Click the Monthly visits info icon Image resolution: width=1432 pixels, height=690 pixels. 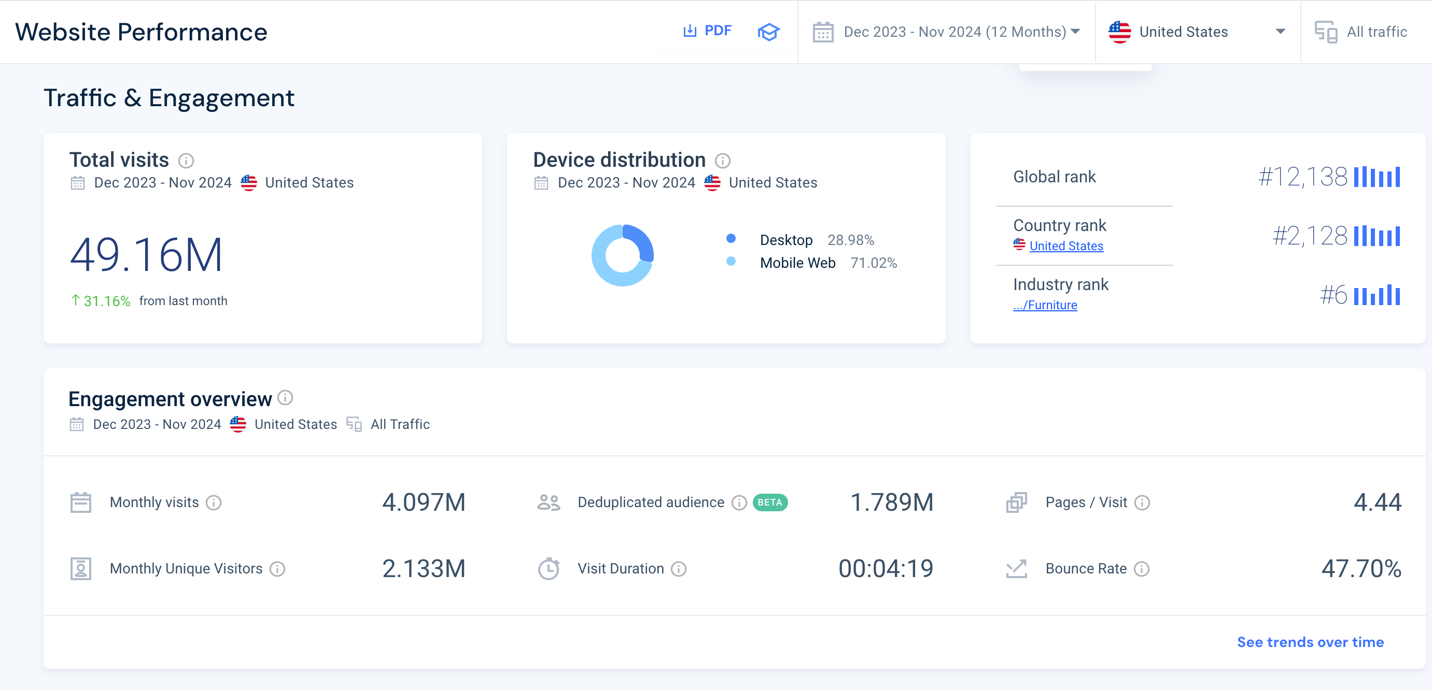point(214,503)
